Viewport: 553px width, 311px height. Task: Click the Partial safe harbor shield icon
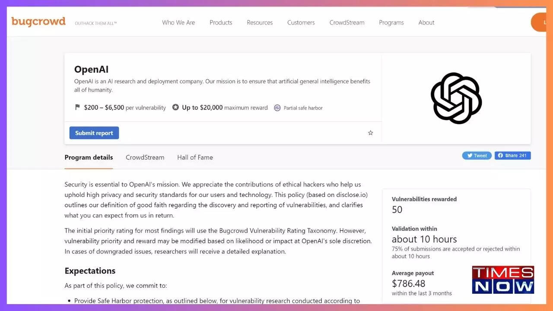point(276,108)
